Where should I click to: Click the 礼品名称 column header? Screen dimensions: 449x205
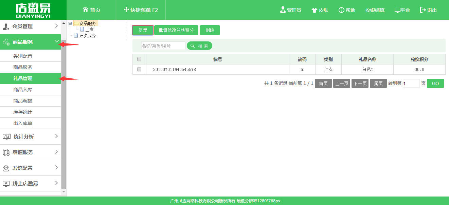pos(367,59)
